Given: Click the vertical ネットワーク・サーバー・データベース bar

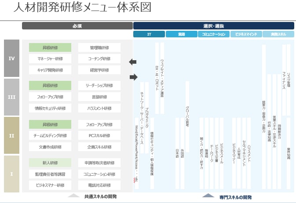Looking at the screenshot, I should [142, 118].
